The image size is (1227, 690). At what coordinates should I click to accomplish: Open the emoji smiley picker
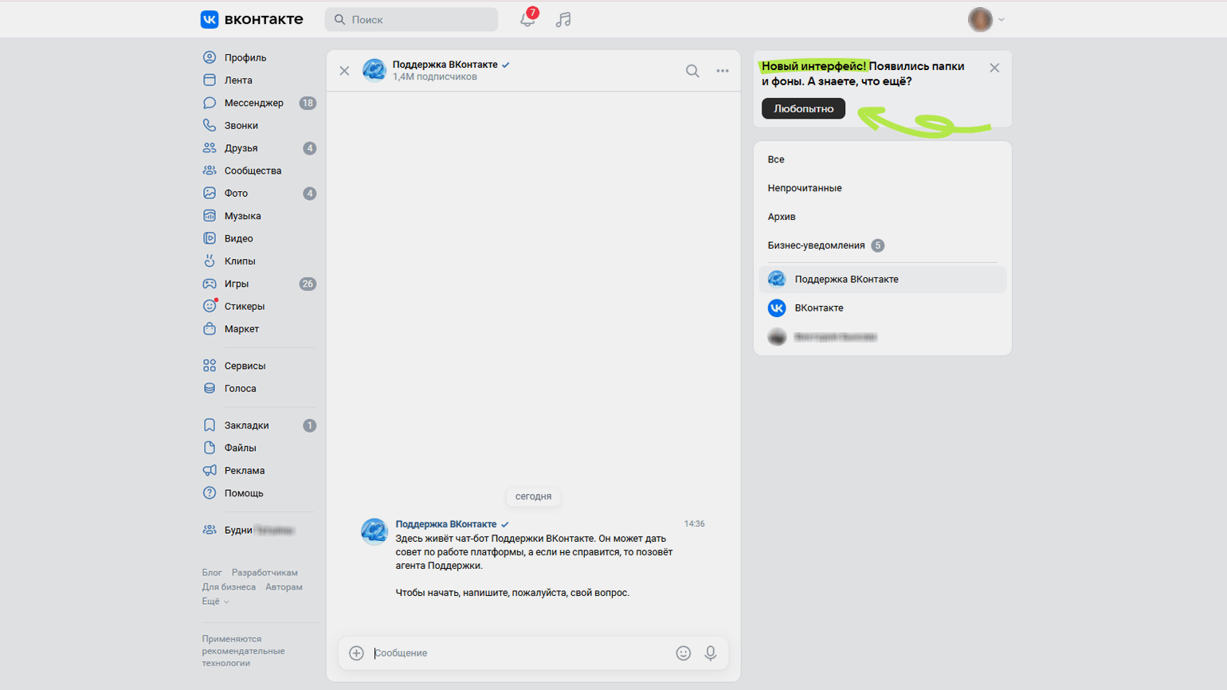pos(683,653)
